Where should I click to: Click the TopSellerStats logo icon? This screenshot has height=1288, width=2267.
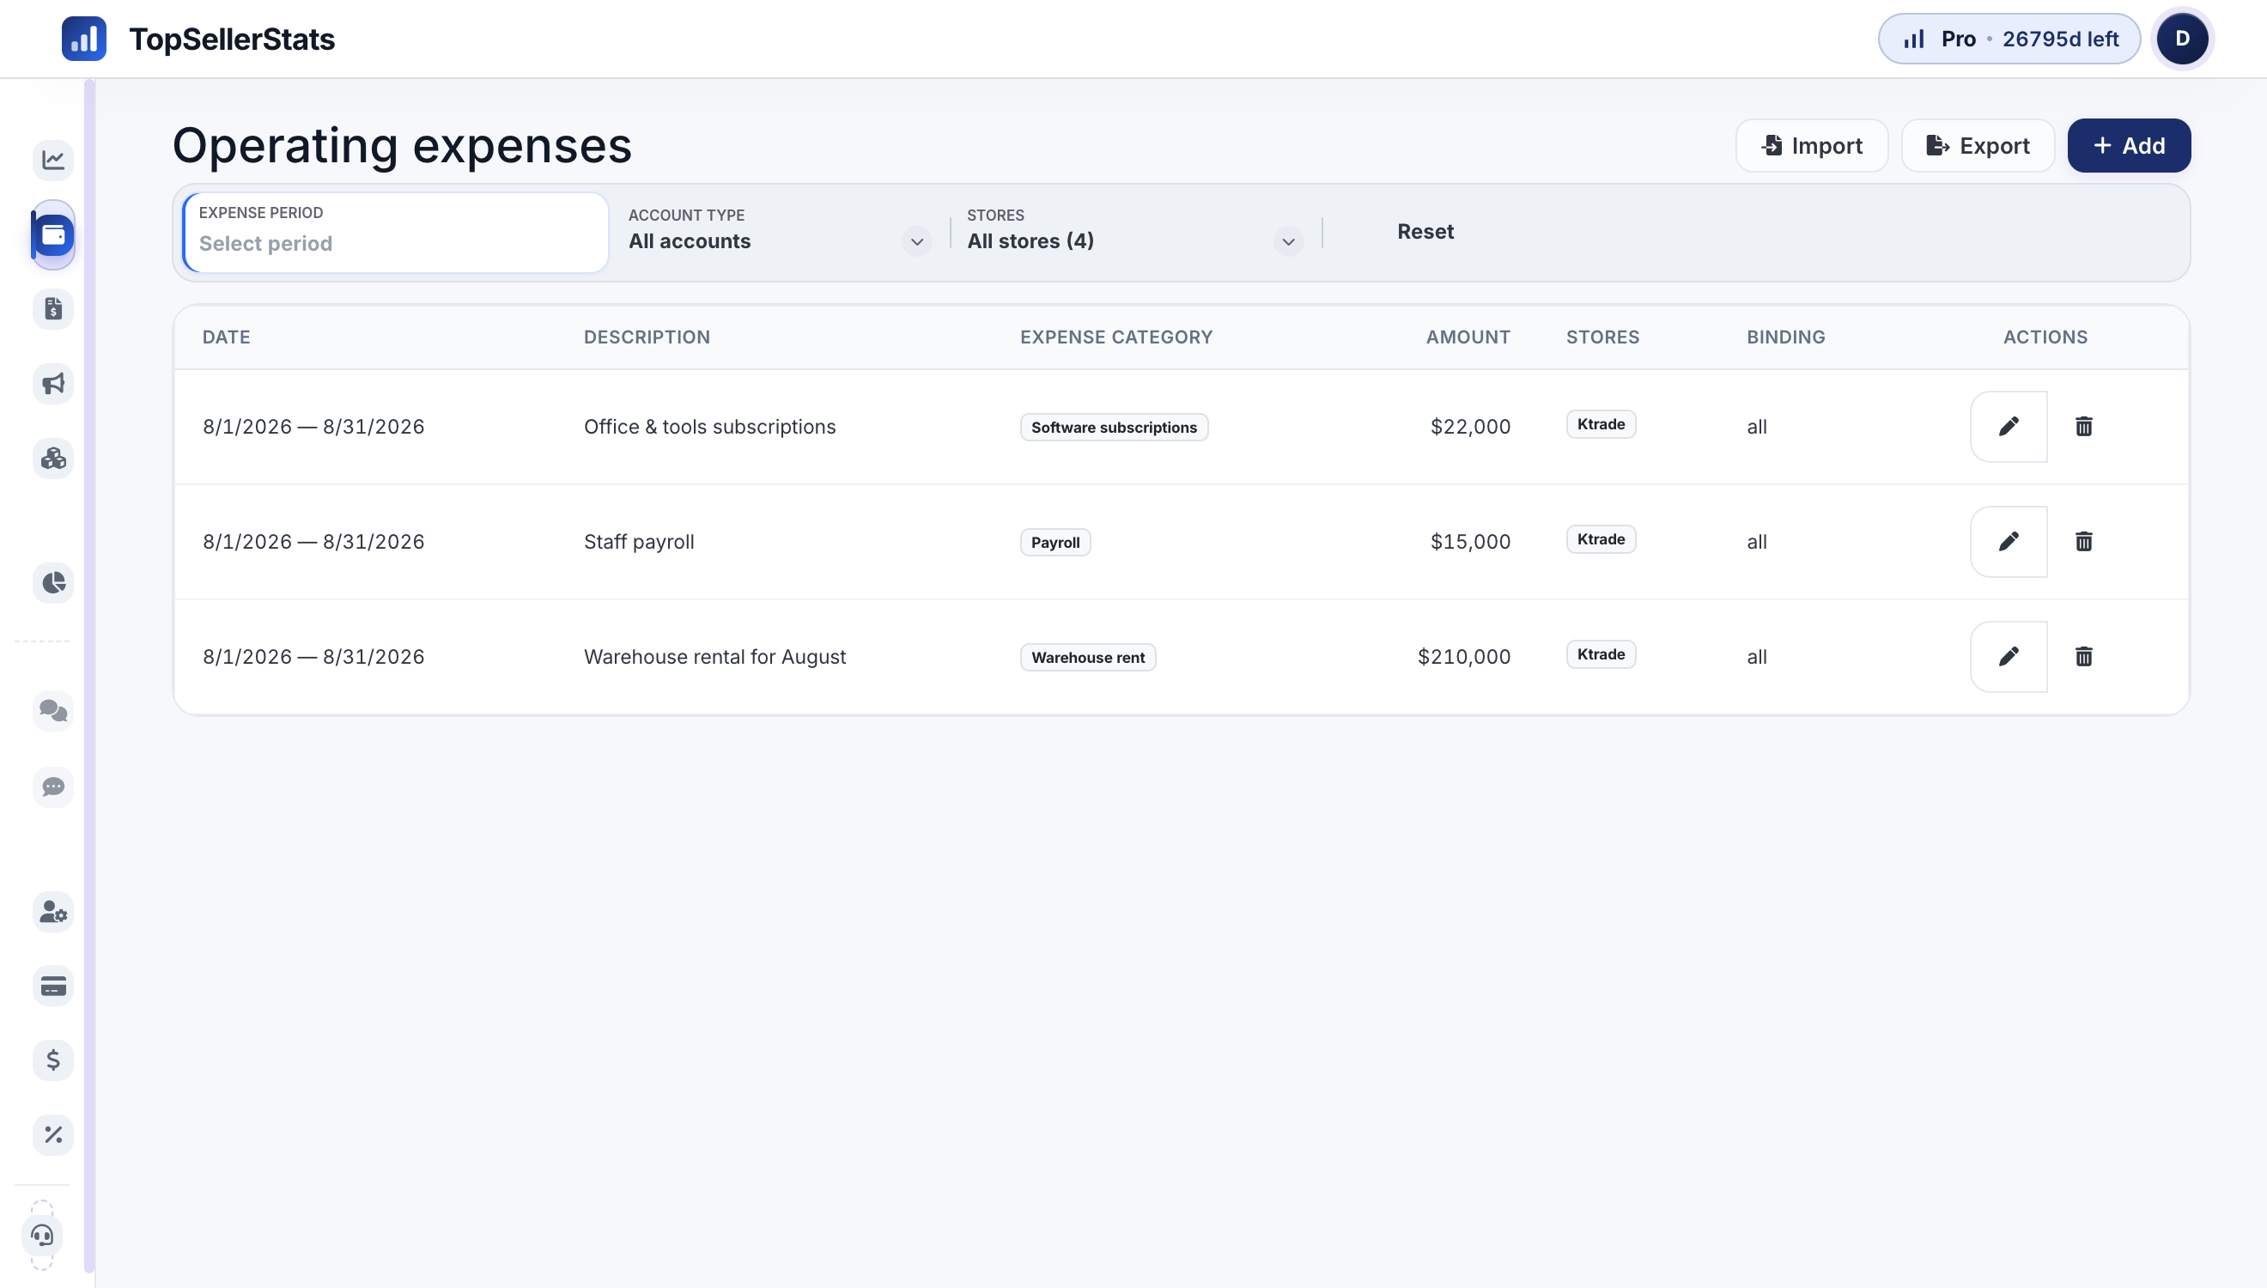point(84,39)
